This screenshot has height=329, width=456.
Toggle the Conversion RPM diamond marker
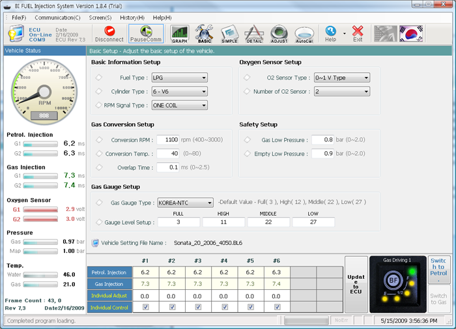99,139
